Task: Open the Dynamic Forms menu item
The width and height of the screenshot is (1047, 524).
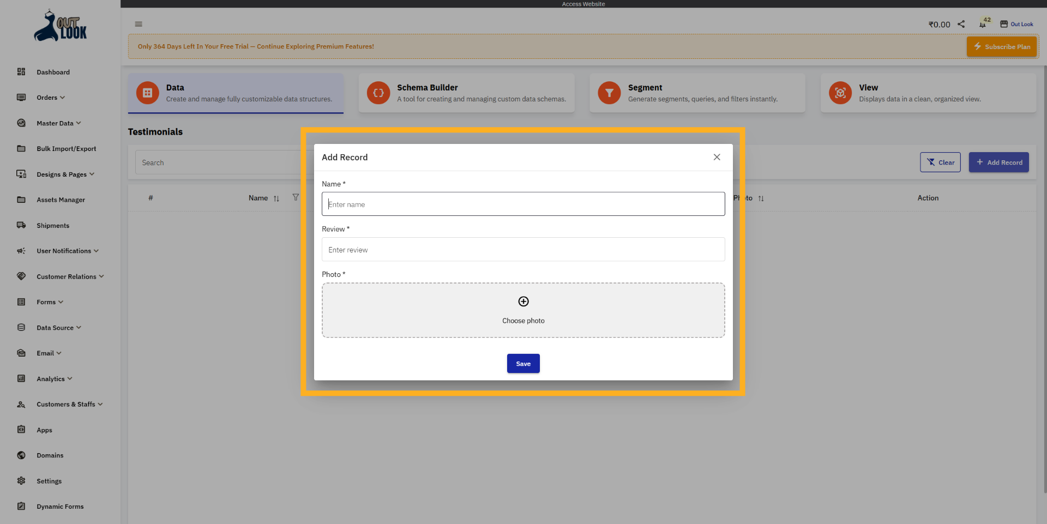Action: click(60, 506)
